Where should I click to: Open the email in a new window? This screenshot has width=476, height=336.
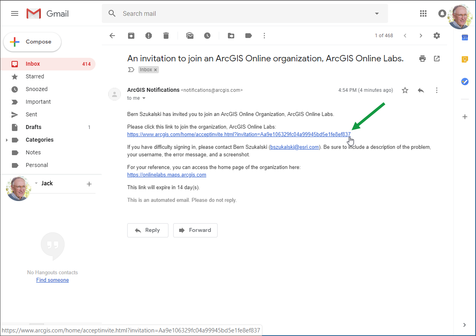coord(437,59)
